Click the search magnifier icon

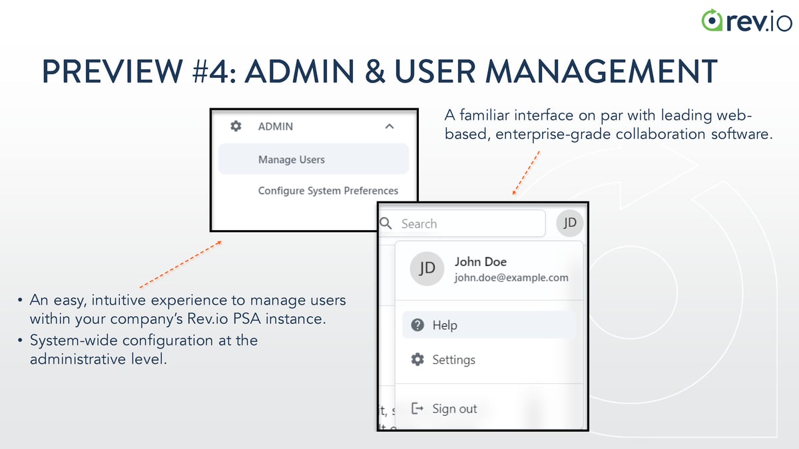[386, 224]
